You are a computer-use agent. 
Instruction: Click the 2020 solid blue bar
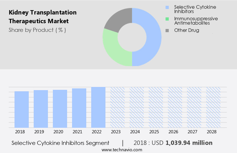(x=60, y=109)
